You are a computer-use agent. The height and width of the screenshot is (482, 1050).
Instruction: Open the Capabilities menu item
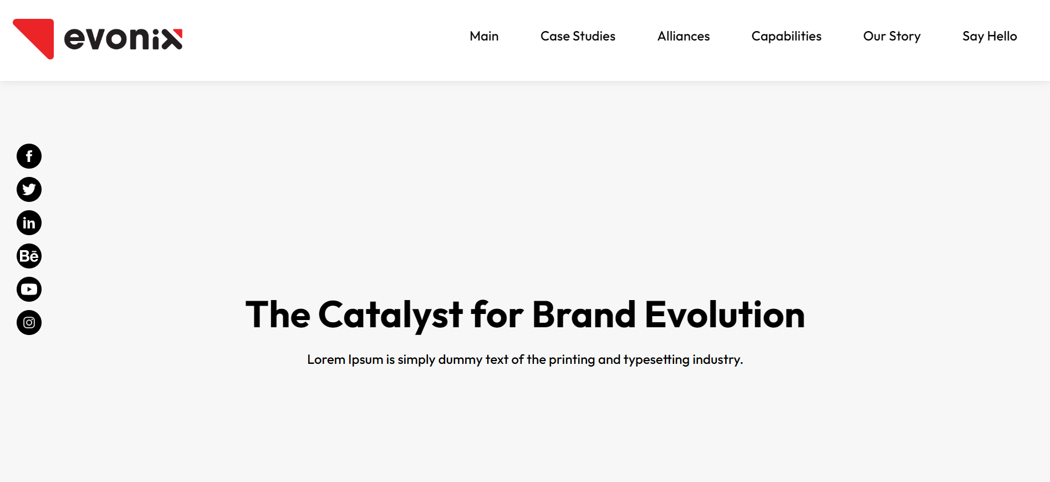pos(786,36)
